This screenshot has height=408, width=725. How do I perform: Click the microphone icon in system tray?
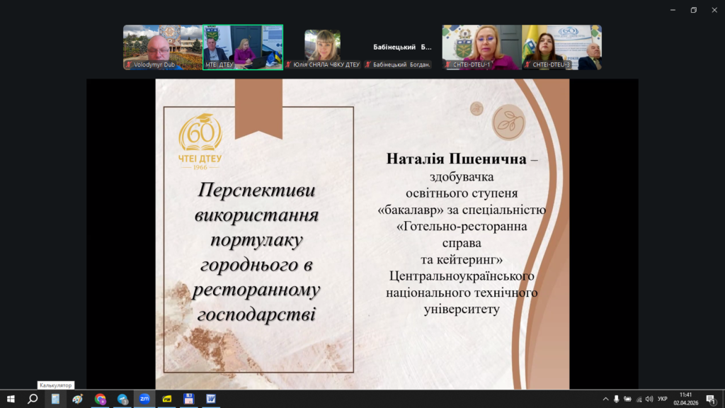tap(616, 399)
